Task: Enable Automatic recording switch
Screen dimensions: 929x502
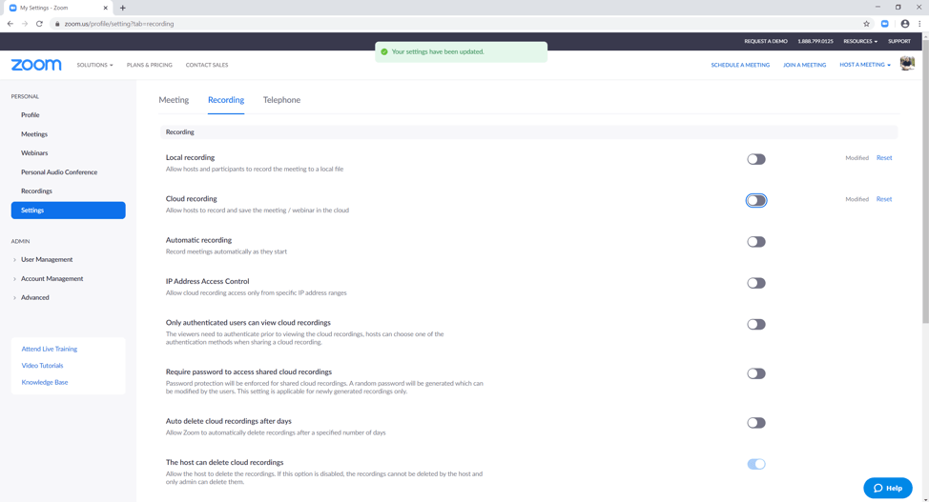Action: tap(756, 242)
